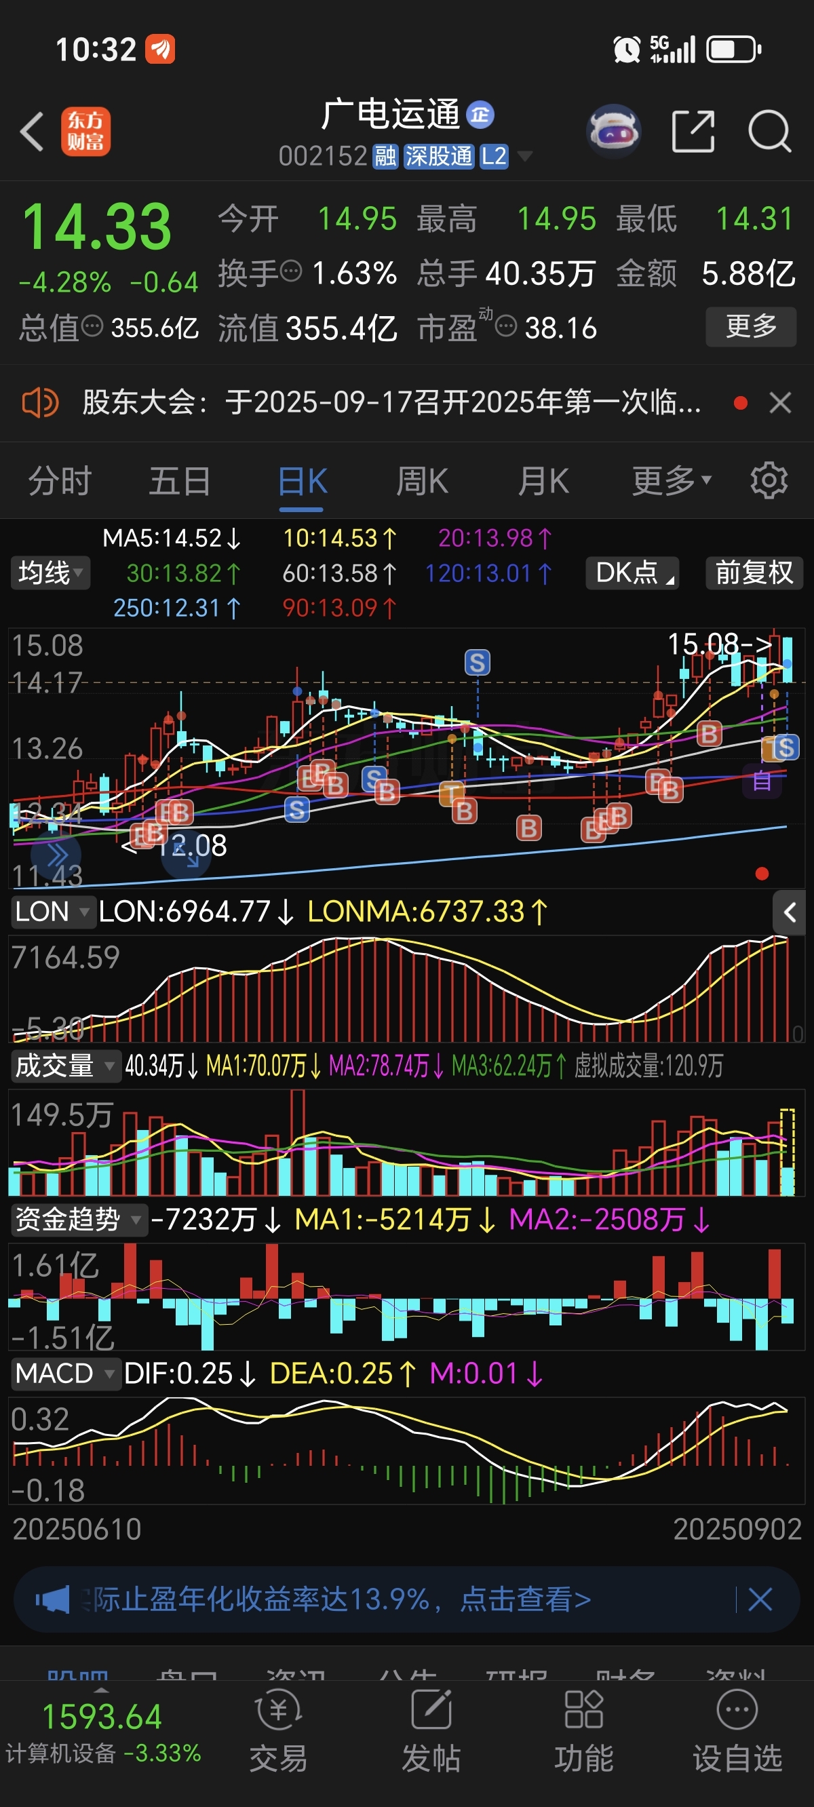Open the 成交量 indicator dropdown
Viewport: 814px width, 1807px height.
click(65, 1066)
